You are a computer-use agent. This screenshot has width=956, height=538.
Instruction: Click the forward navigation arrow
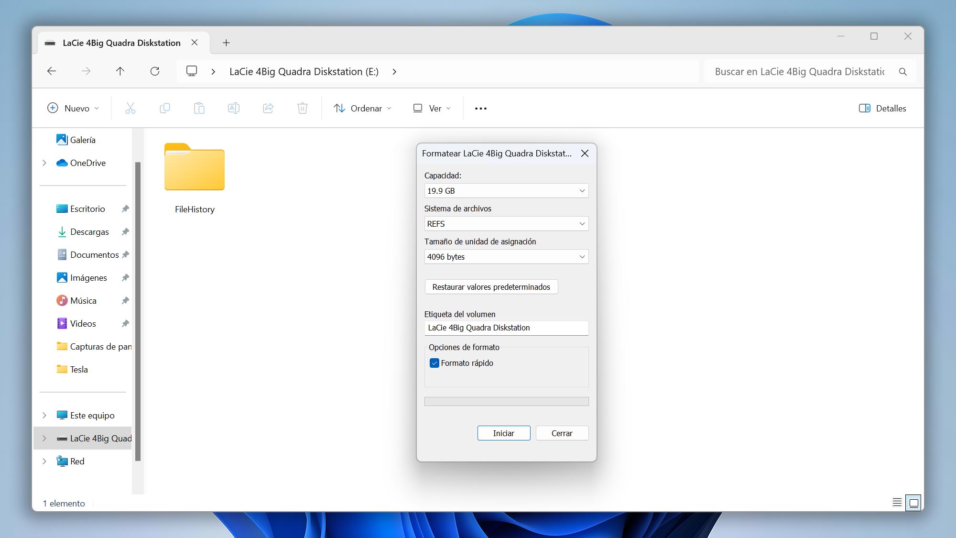(86, 71)
